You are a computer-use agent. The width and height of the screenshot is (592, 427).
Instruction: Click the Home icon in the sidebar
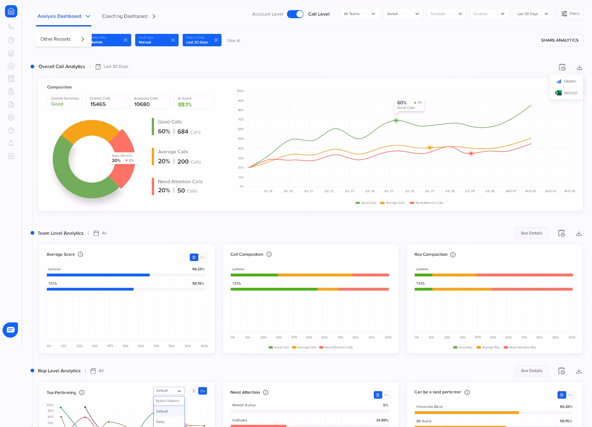[x=11, y=11]
